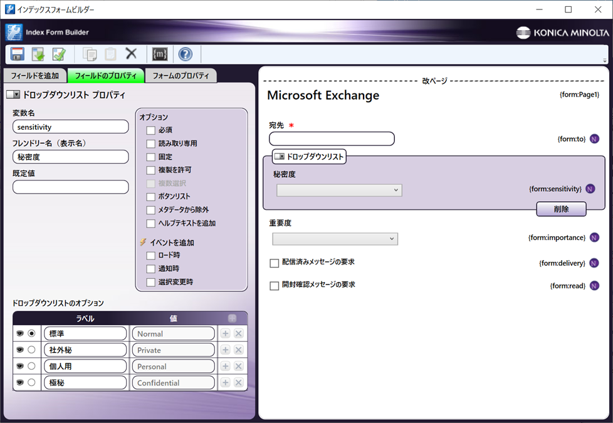Enable 複製を許可 checkbox
613x423 pixels.
click(151, 170)
